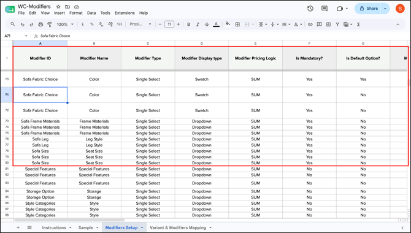
Task: Open version history clock icon
Action: (310, 9)
